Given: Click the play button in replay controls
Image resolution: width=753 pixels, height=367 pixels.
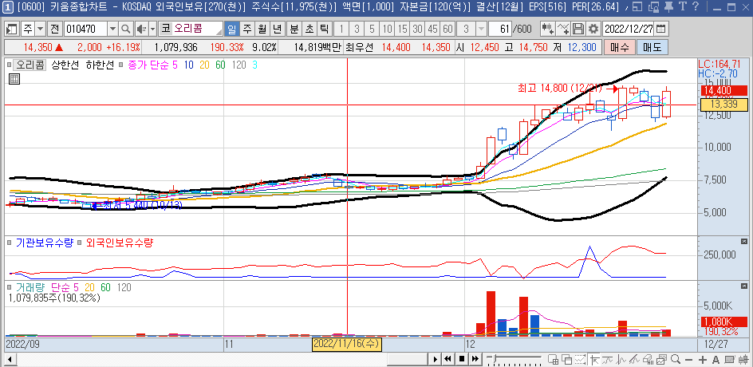Looking at the screenshot, I should coord(435,359).
